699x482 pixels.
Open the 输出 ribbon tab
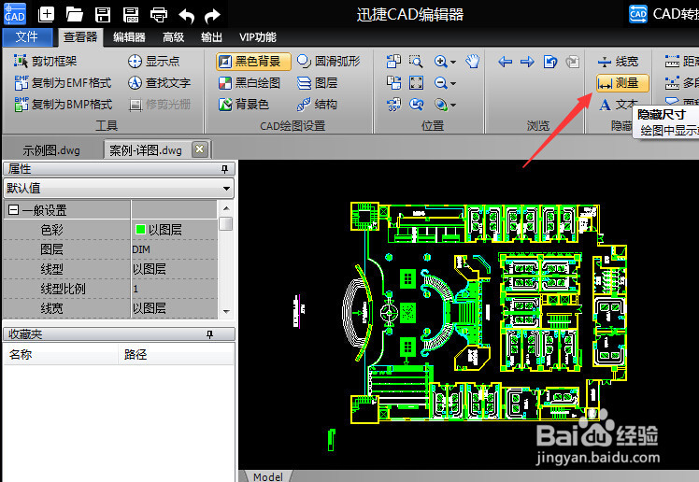(x=211, y=37)
